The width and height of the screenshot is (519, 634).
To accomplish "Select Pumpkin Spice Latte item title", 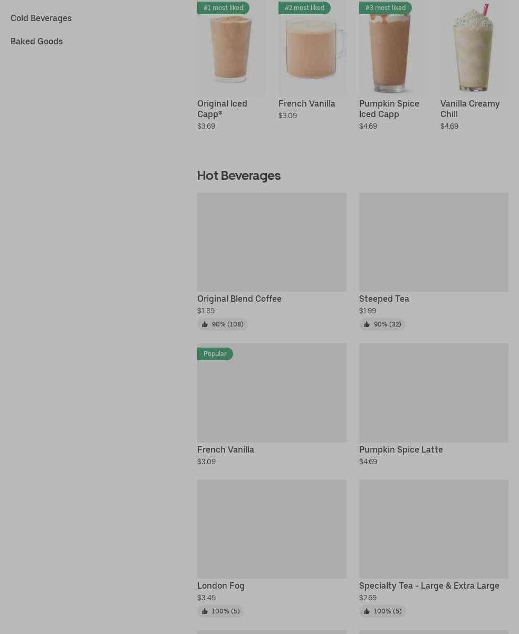I will (x=400, y=449).
